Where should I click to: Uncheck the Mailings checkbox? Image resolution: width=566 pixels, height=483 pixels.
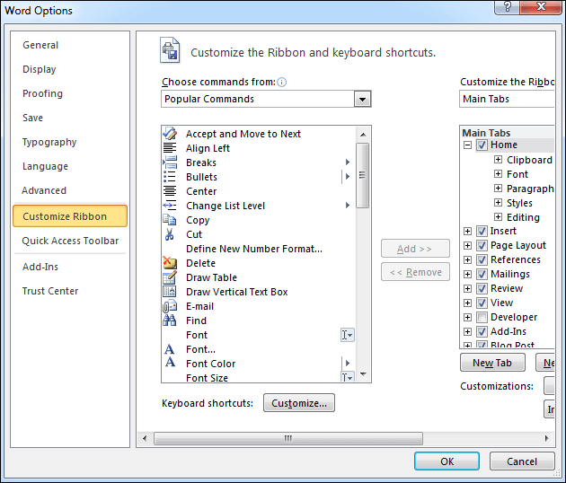(x=482, y=274)
